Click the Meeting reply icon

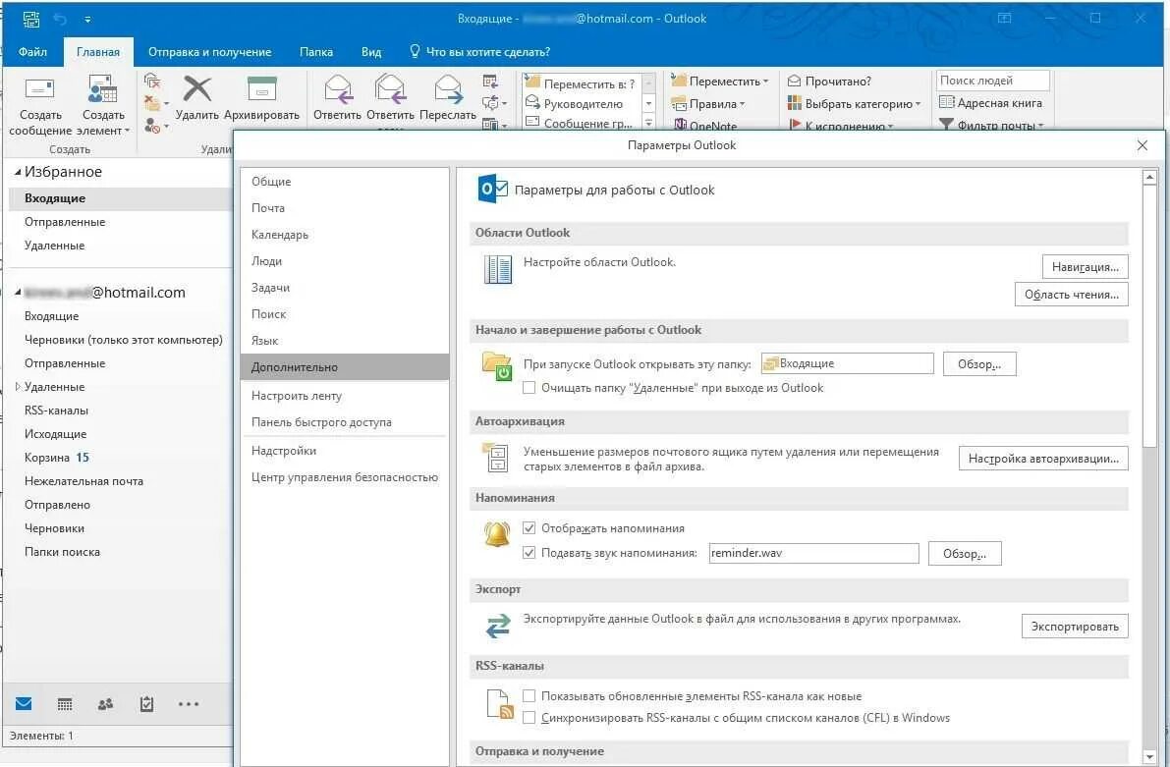[x=490, y=81]
